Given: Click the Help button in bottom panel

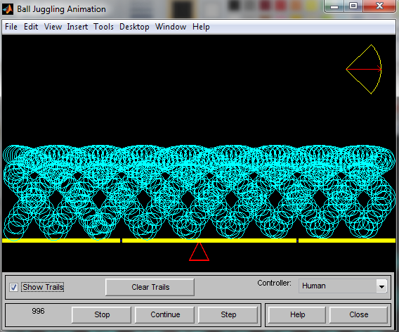Looking at the screenshot, I should pyautogui.click(x=297, y=314).
